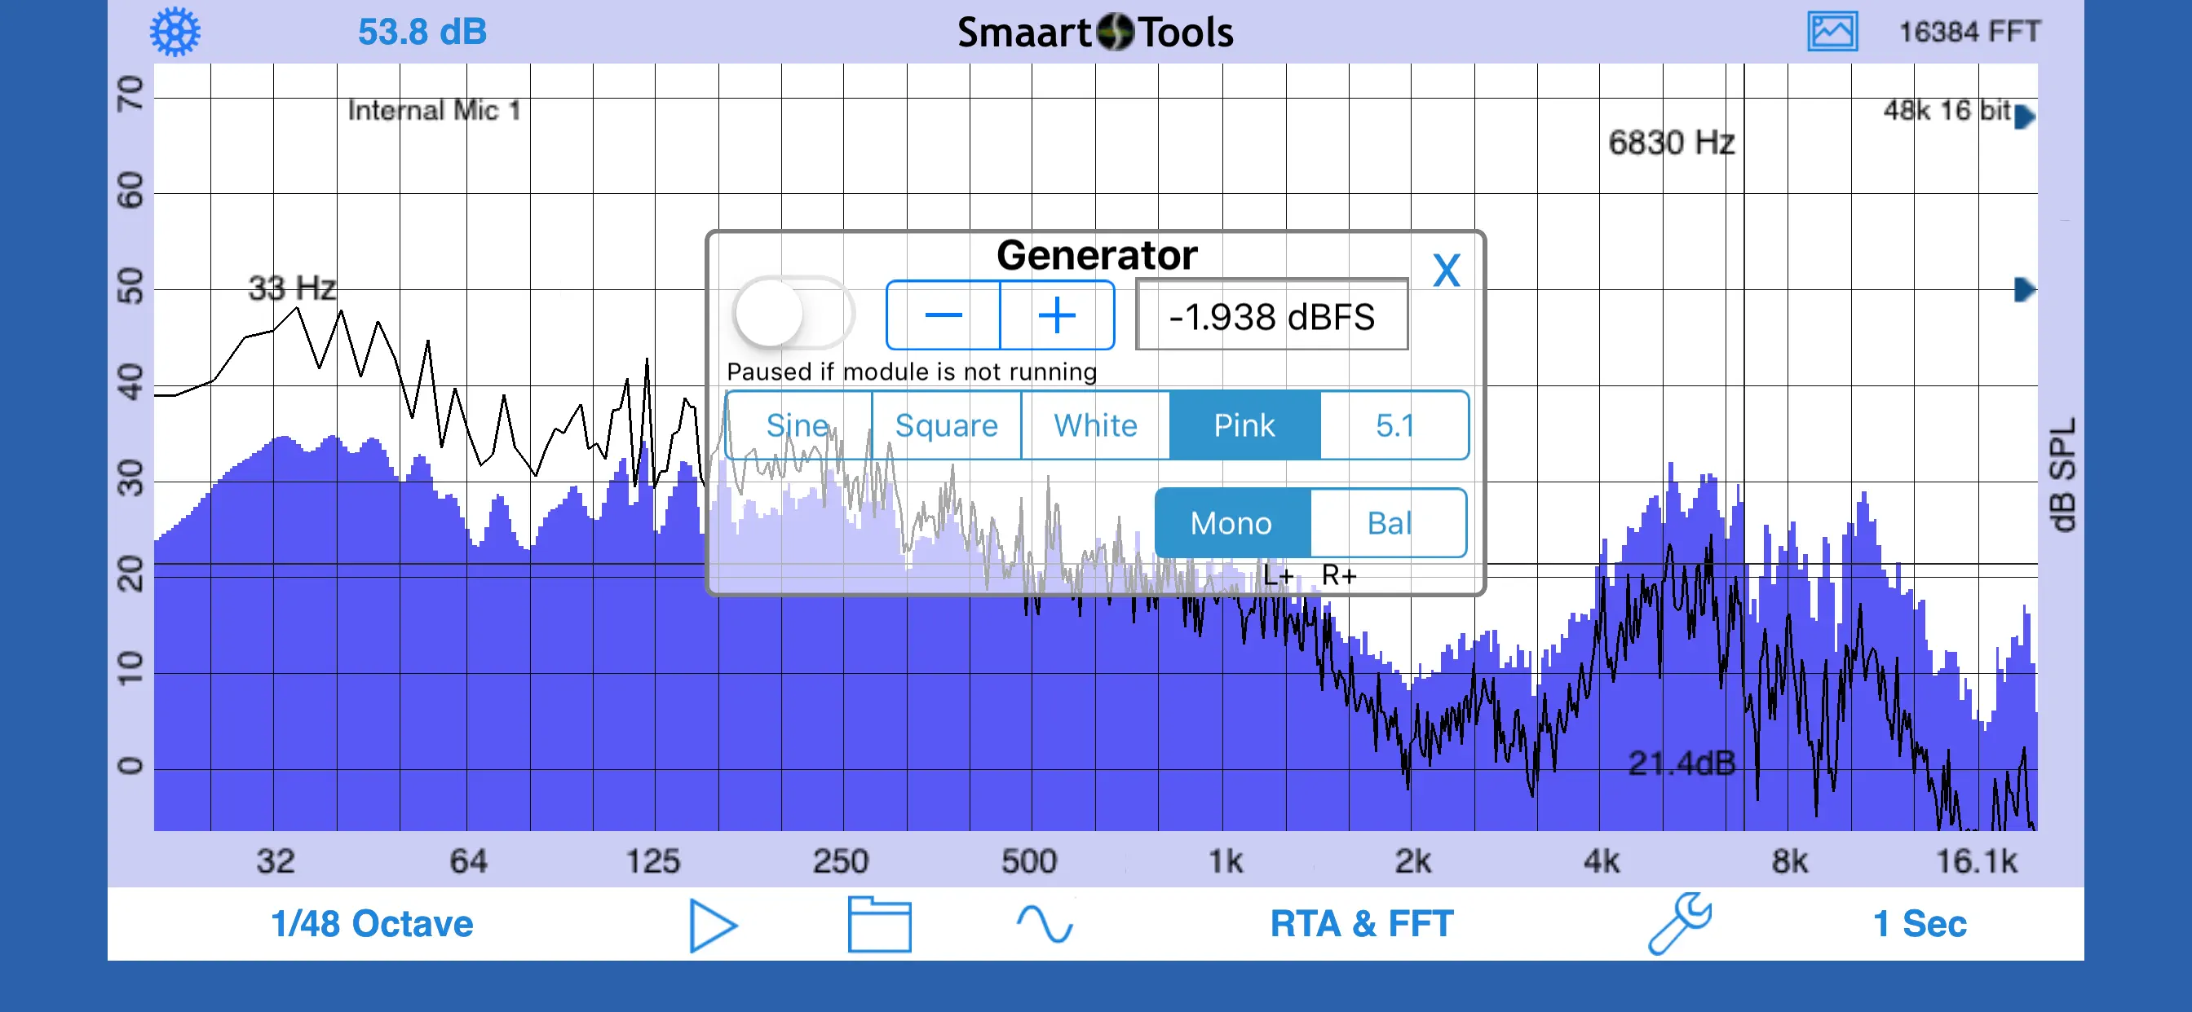
Task: Choose the Square wave signal
Action: pyautogui.click(x=946, y=425)
